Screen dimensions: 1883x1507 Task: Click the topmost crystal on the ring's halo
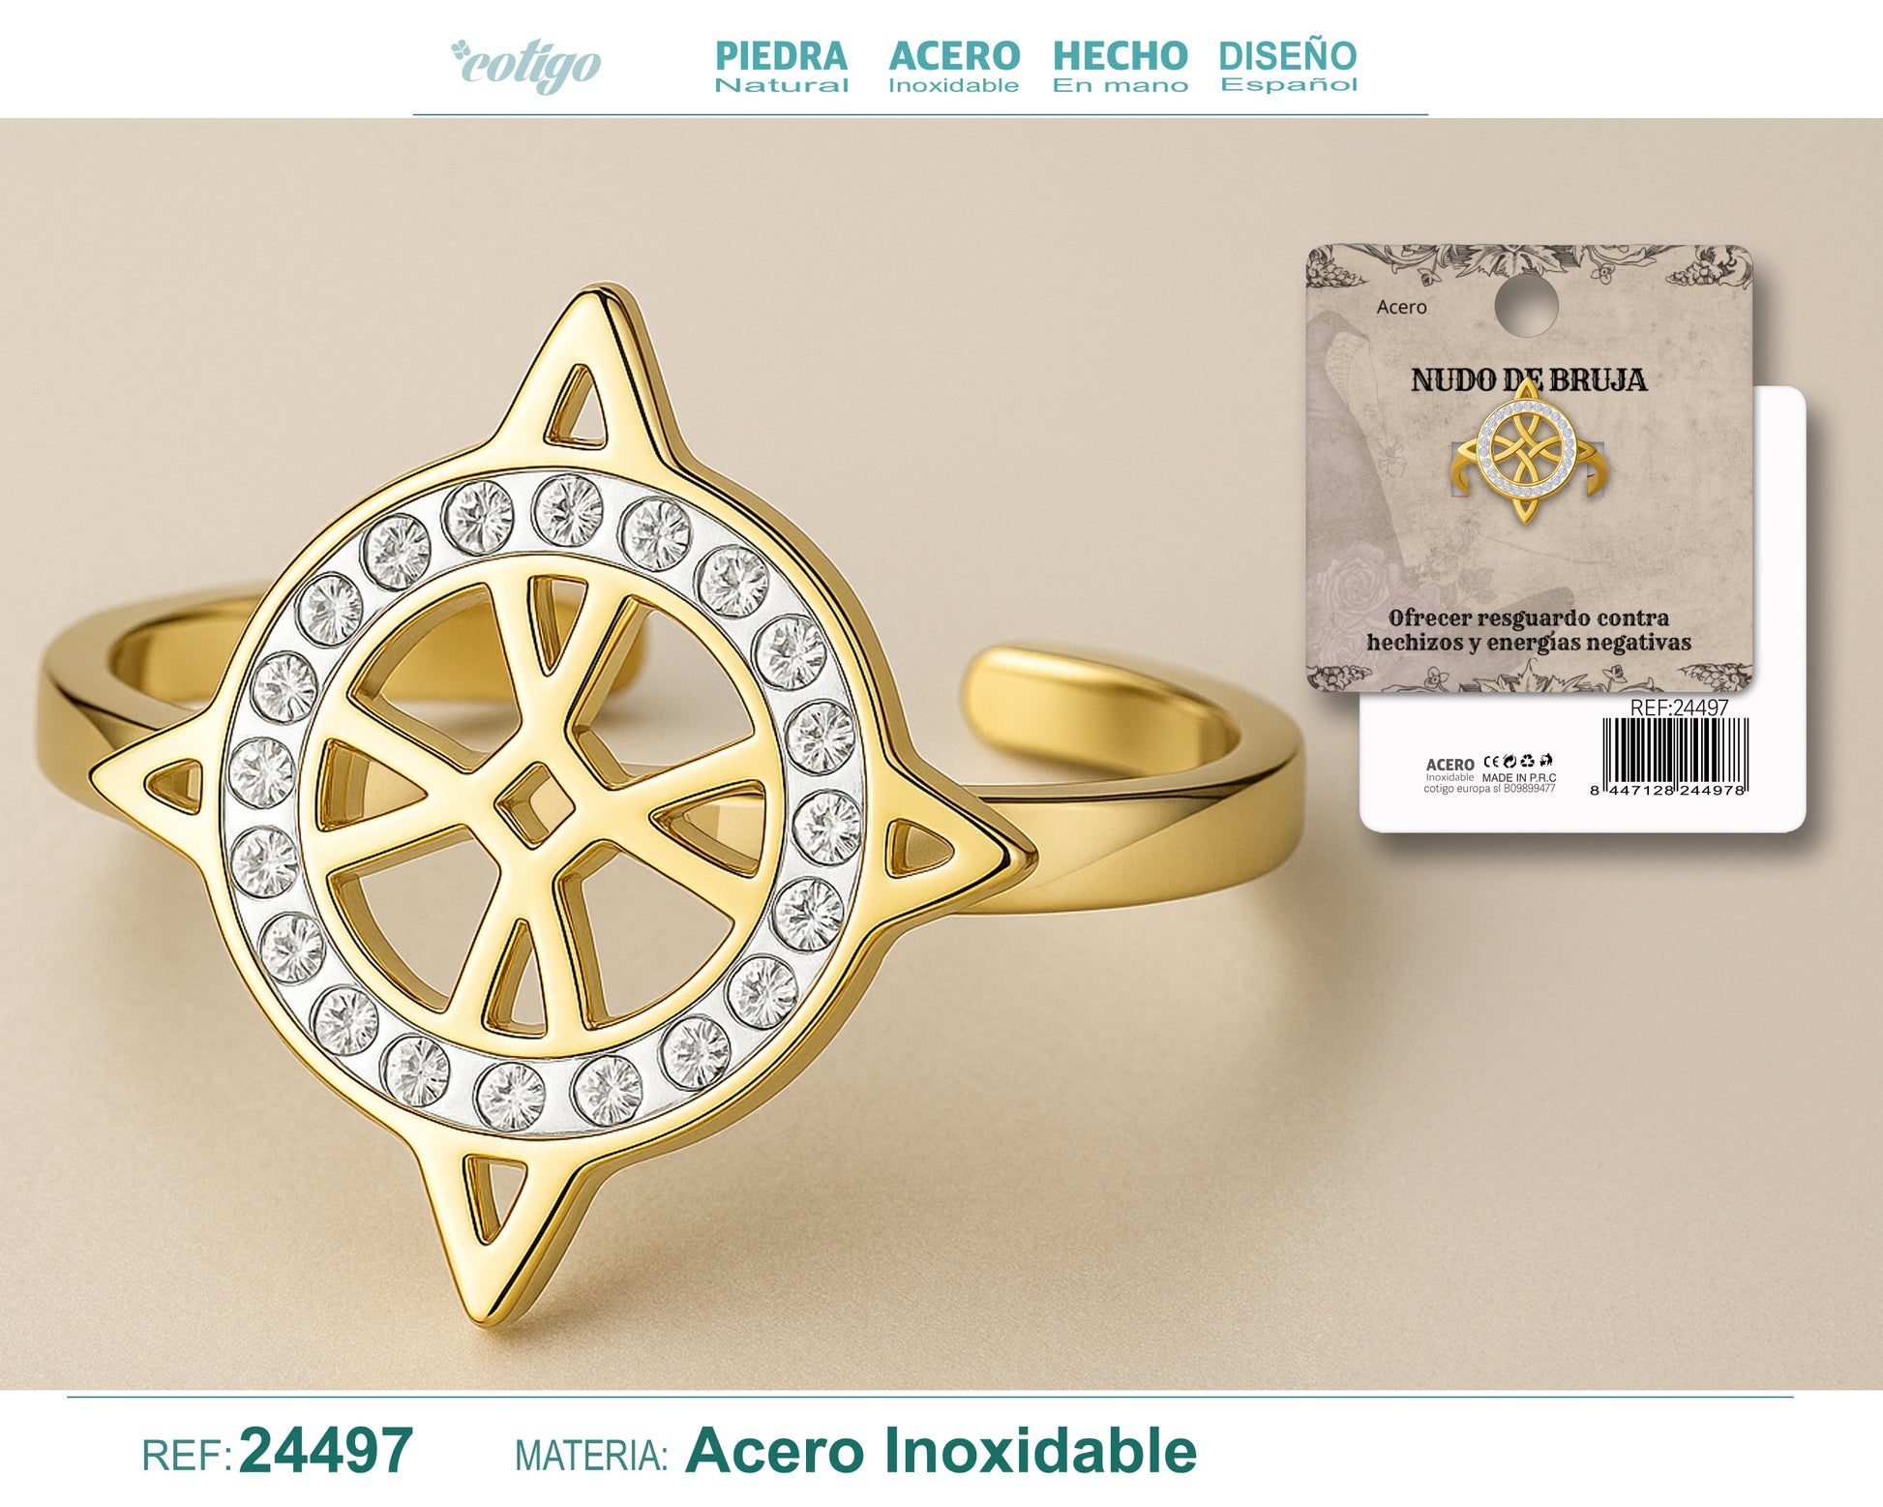pyautogui.click(x=568, y=509)
